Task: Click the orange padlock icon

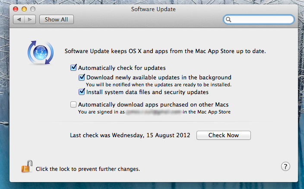Action: [27, 167]
